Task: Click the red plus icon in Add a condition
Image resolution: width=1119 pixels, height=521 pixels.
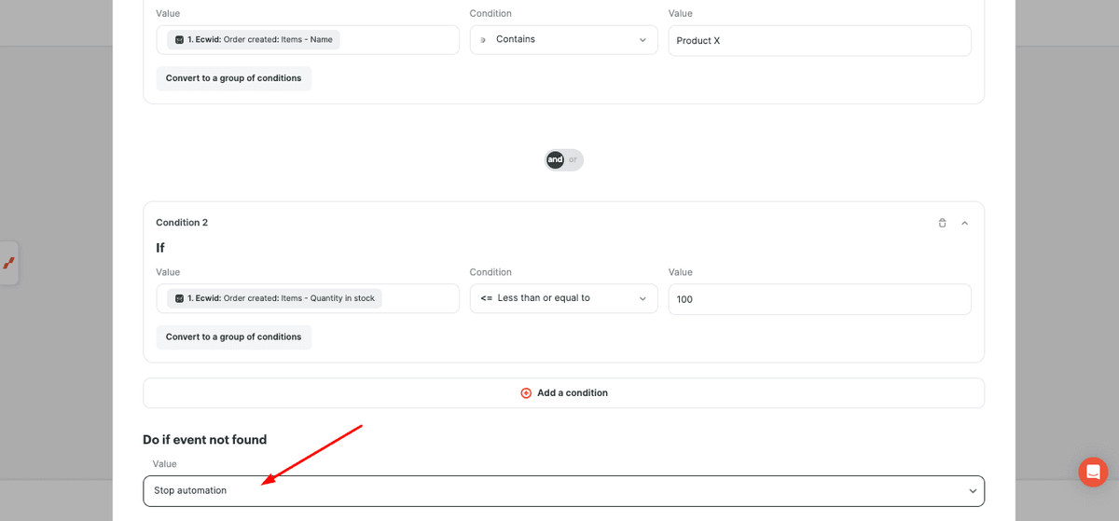Action: pyautogui.click(x=526, y=393)
